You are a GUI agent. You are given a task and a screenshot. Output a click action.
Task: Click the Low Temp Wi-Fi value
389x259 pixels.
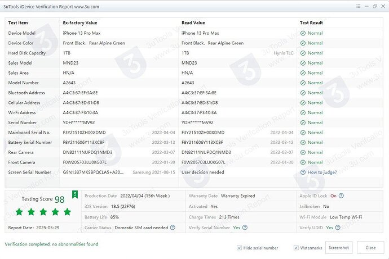tap(346, 217)
